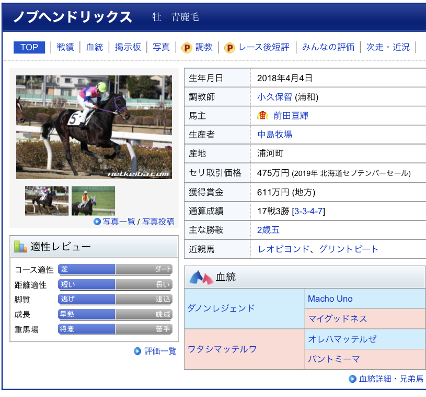Open breeder 中島牧場 link
Screen dimensions: 426x397
tap(274, 135)
